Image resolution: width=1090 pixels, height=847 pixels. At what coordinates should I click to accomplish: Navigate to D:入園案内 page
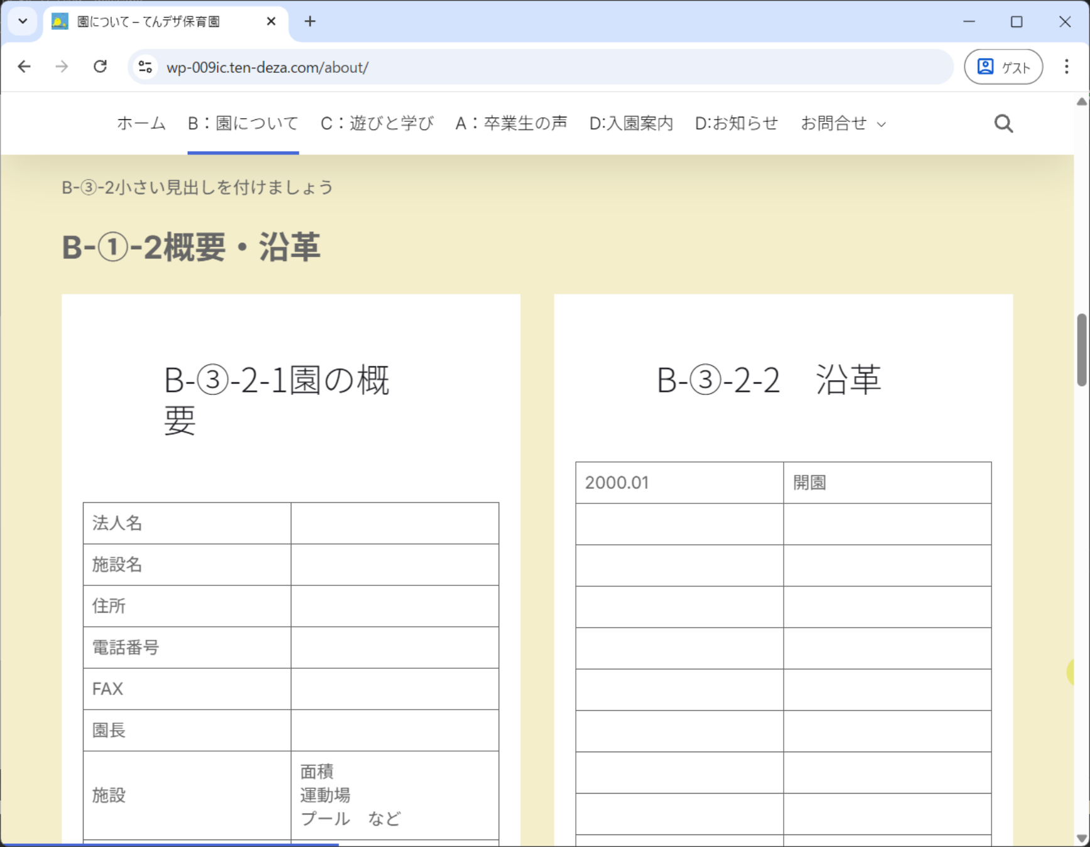pyautogui.click(x=630, y=124)
